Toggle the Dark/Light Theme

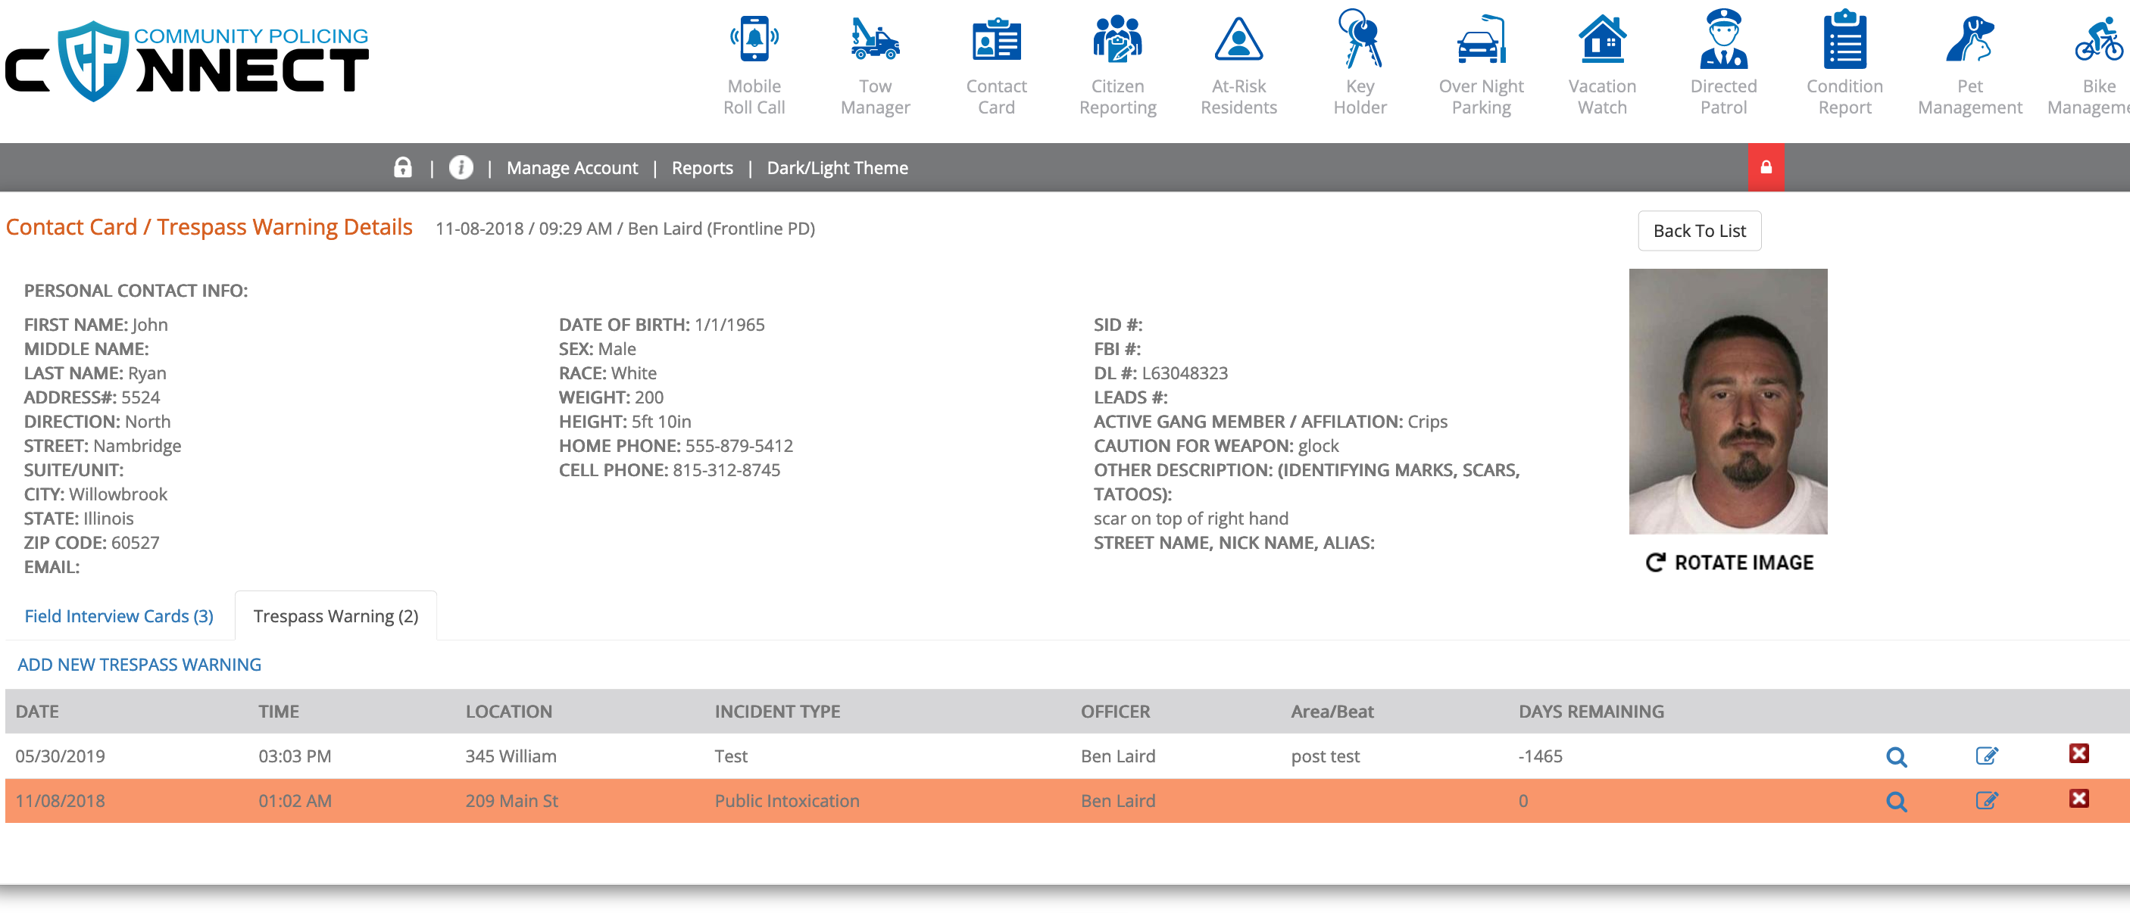point(837,168)
